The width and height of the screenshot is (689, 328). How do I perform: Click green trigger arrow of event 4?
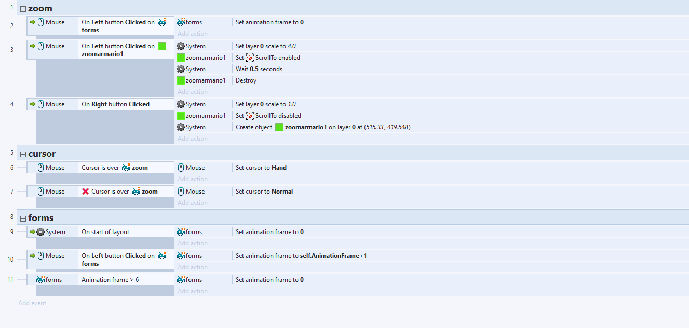32,104
